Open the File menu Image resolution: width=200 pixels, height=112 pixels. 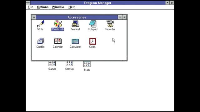[x=31, y=7]
